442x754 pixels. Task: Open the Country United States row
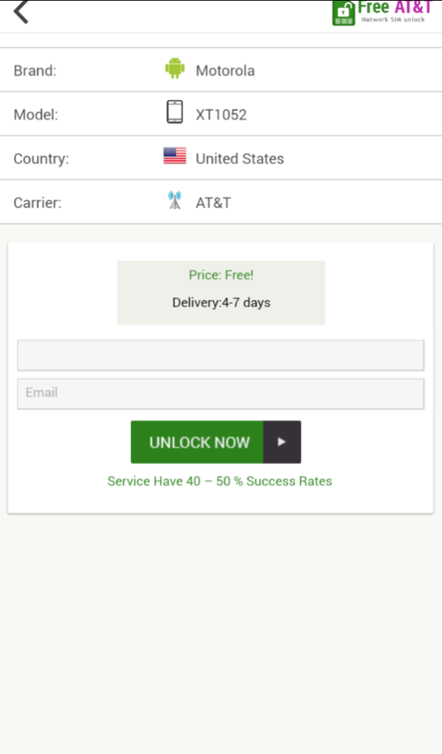tap(221, 158)
